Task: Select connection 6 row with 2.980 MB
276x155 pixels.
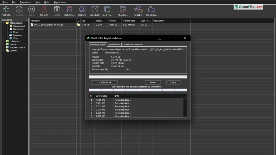Action: click(135, 116)
